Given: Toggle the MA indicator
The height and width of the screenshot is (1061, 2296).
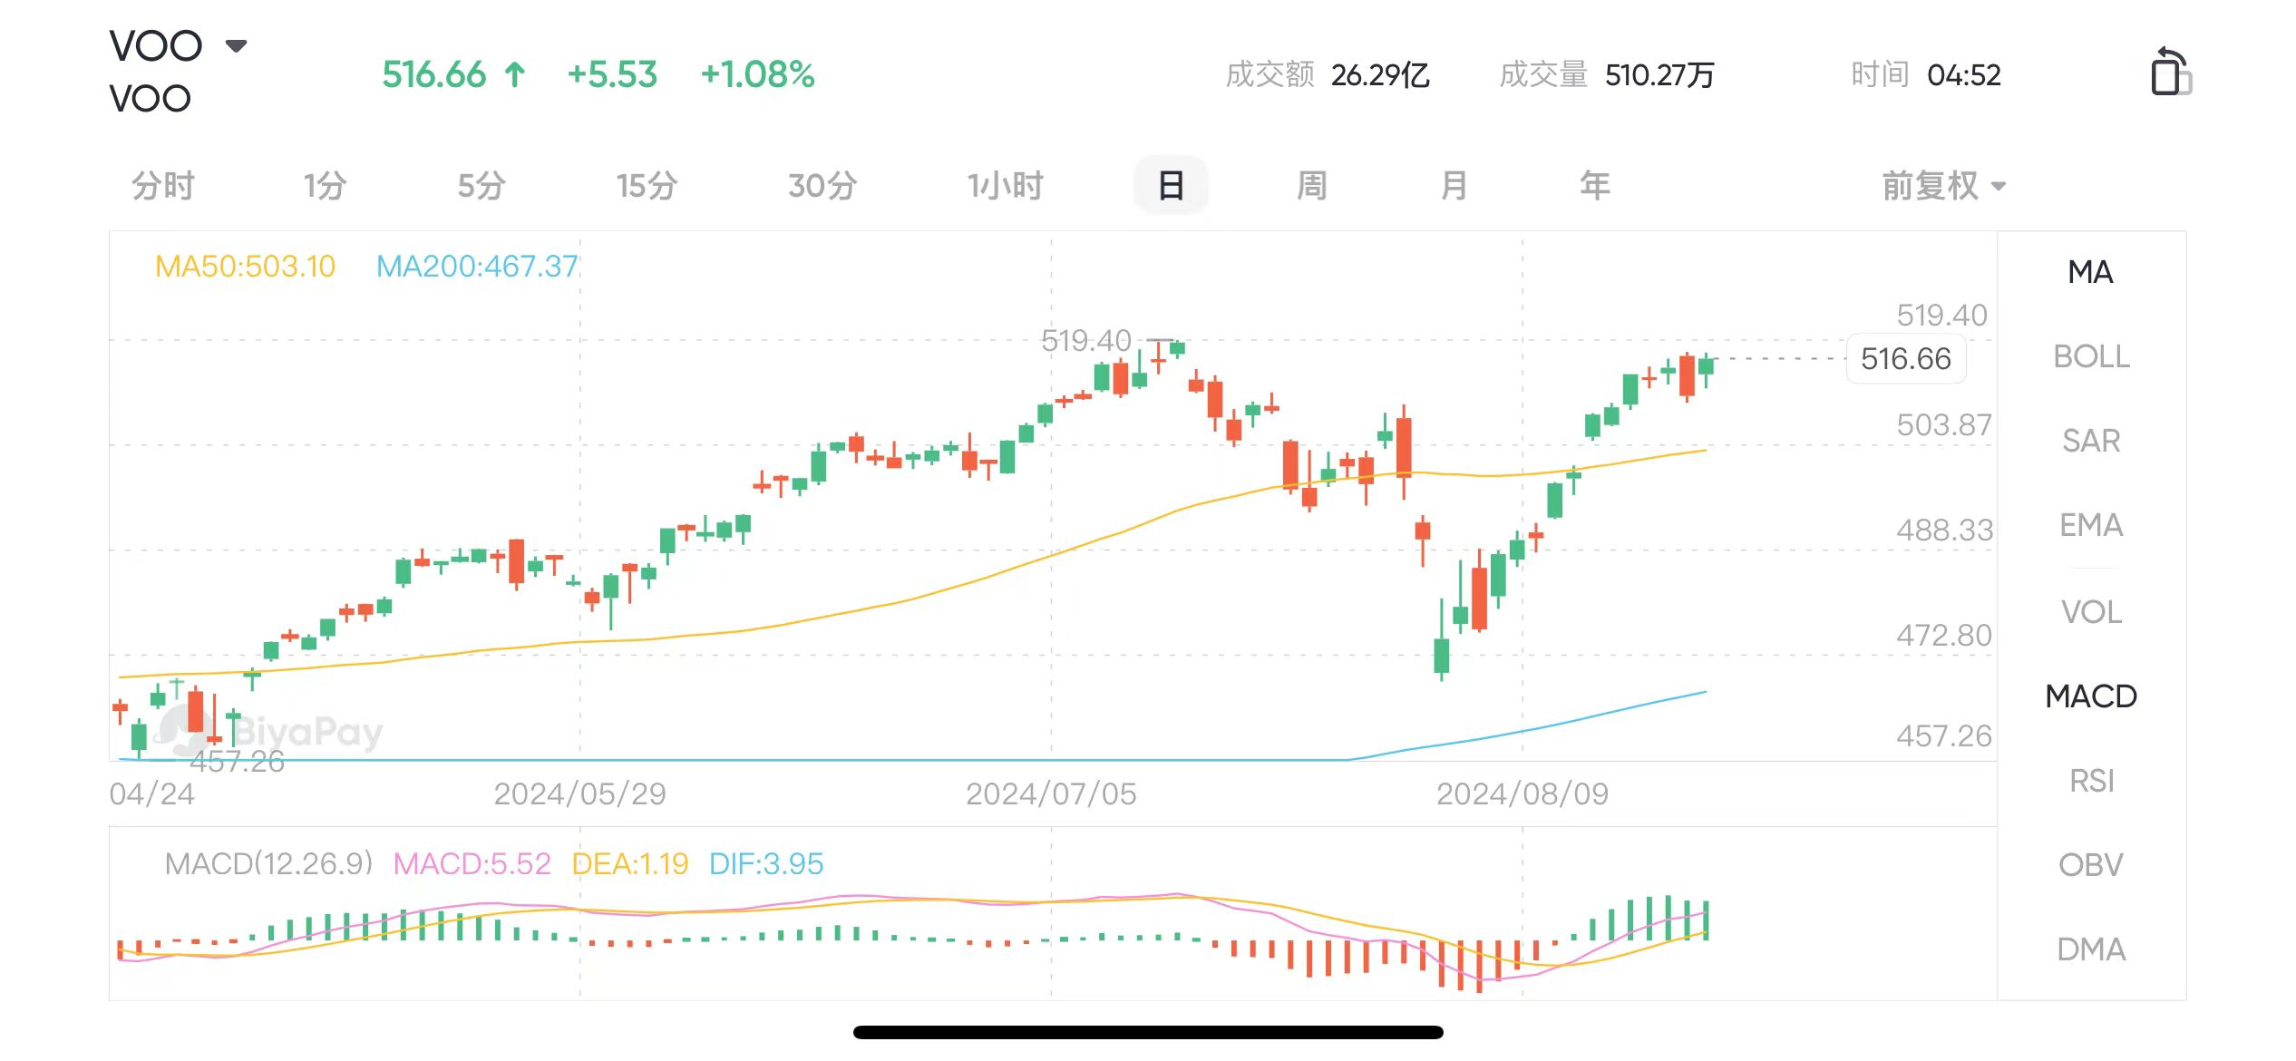Looking at the screenshot, I should pos(2090,272).
